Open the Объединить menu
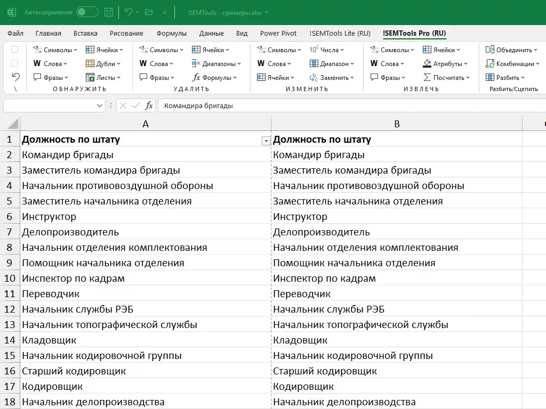546x409 pixels. 511,50
